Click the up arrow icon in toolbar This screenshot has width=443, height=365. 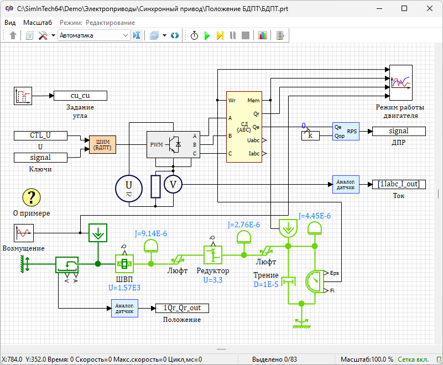point(13,35)
